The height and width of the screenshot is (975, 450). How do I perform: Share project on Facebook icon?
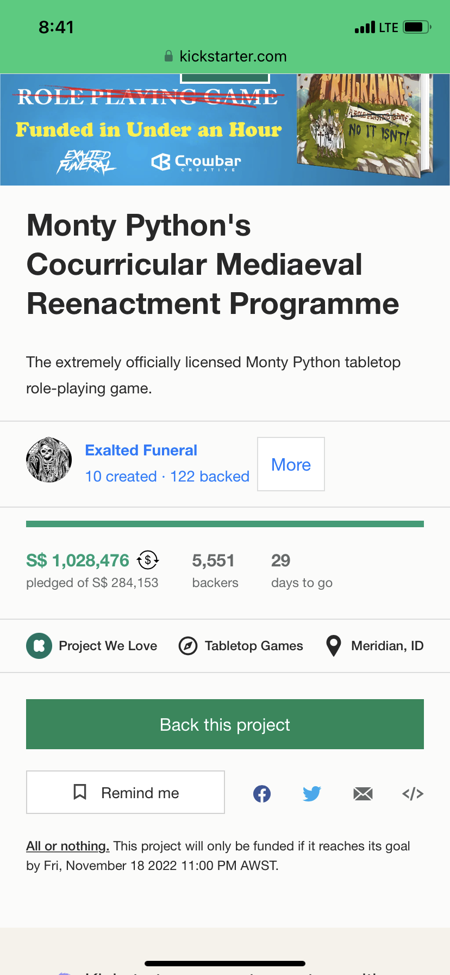tap(262, 794)
